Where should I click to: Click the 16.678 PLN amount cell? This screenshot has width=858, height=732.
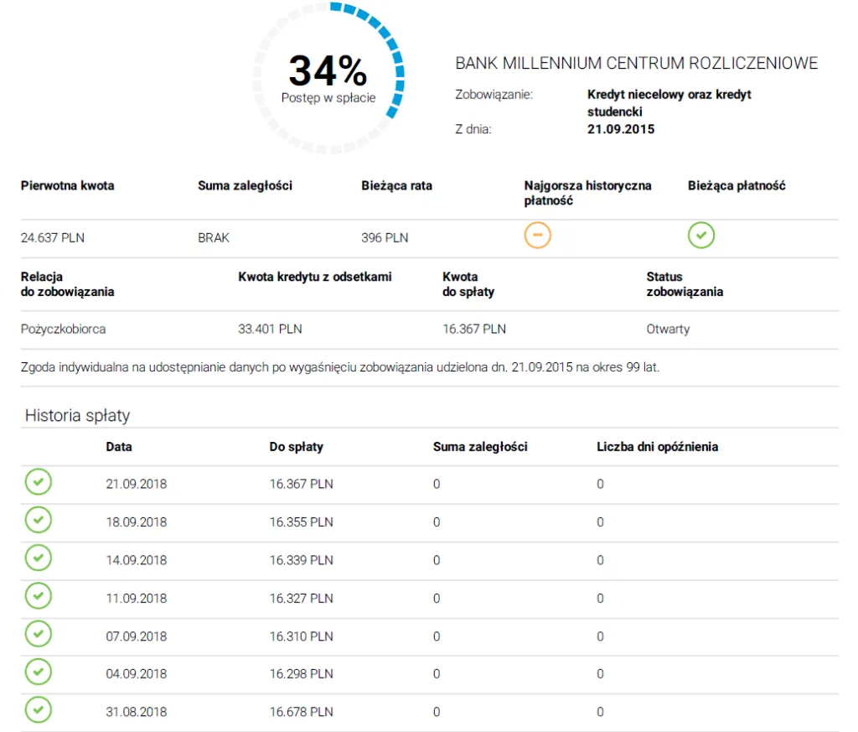(301, 712)
